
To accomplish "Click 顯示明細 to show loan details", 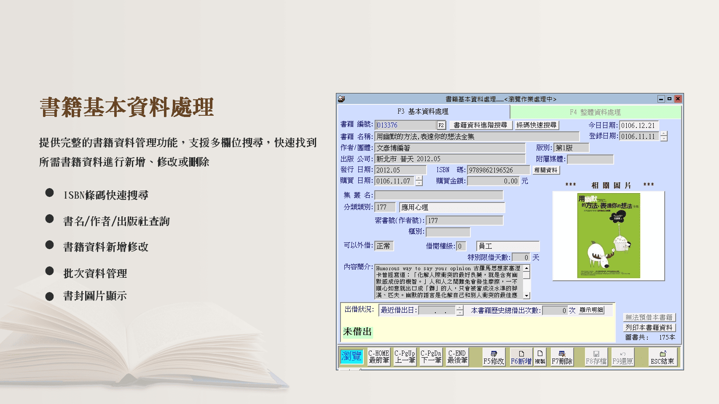I will (x=592, y=310).
